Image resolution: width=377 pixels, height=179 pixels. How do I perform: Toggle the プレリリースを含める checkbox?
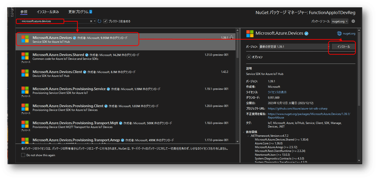[x=105, y=21]
